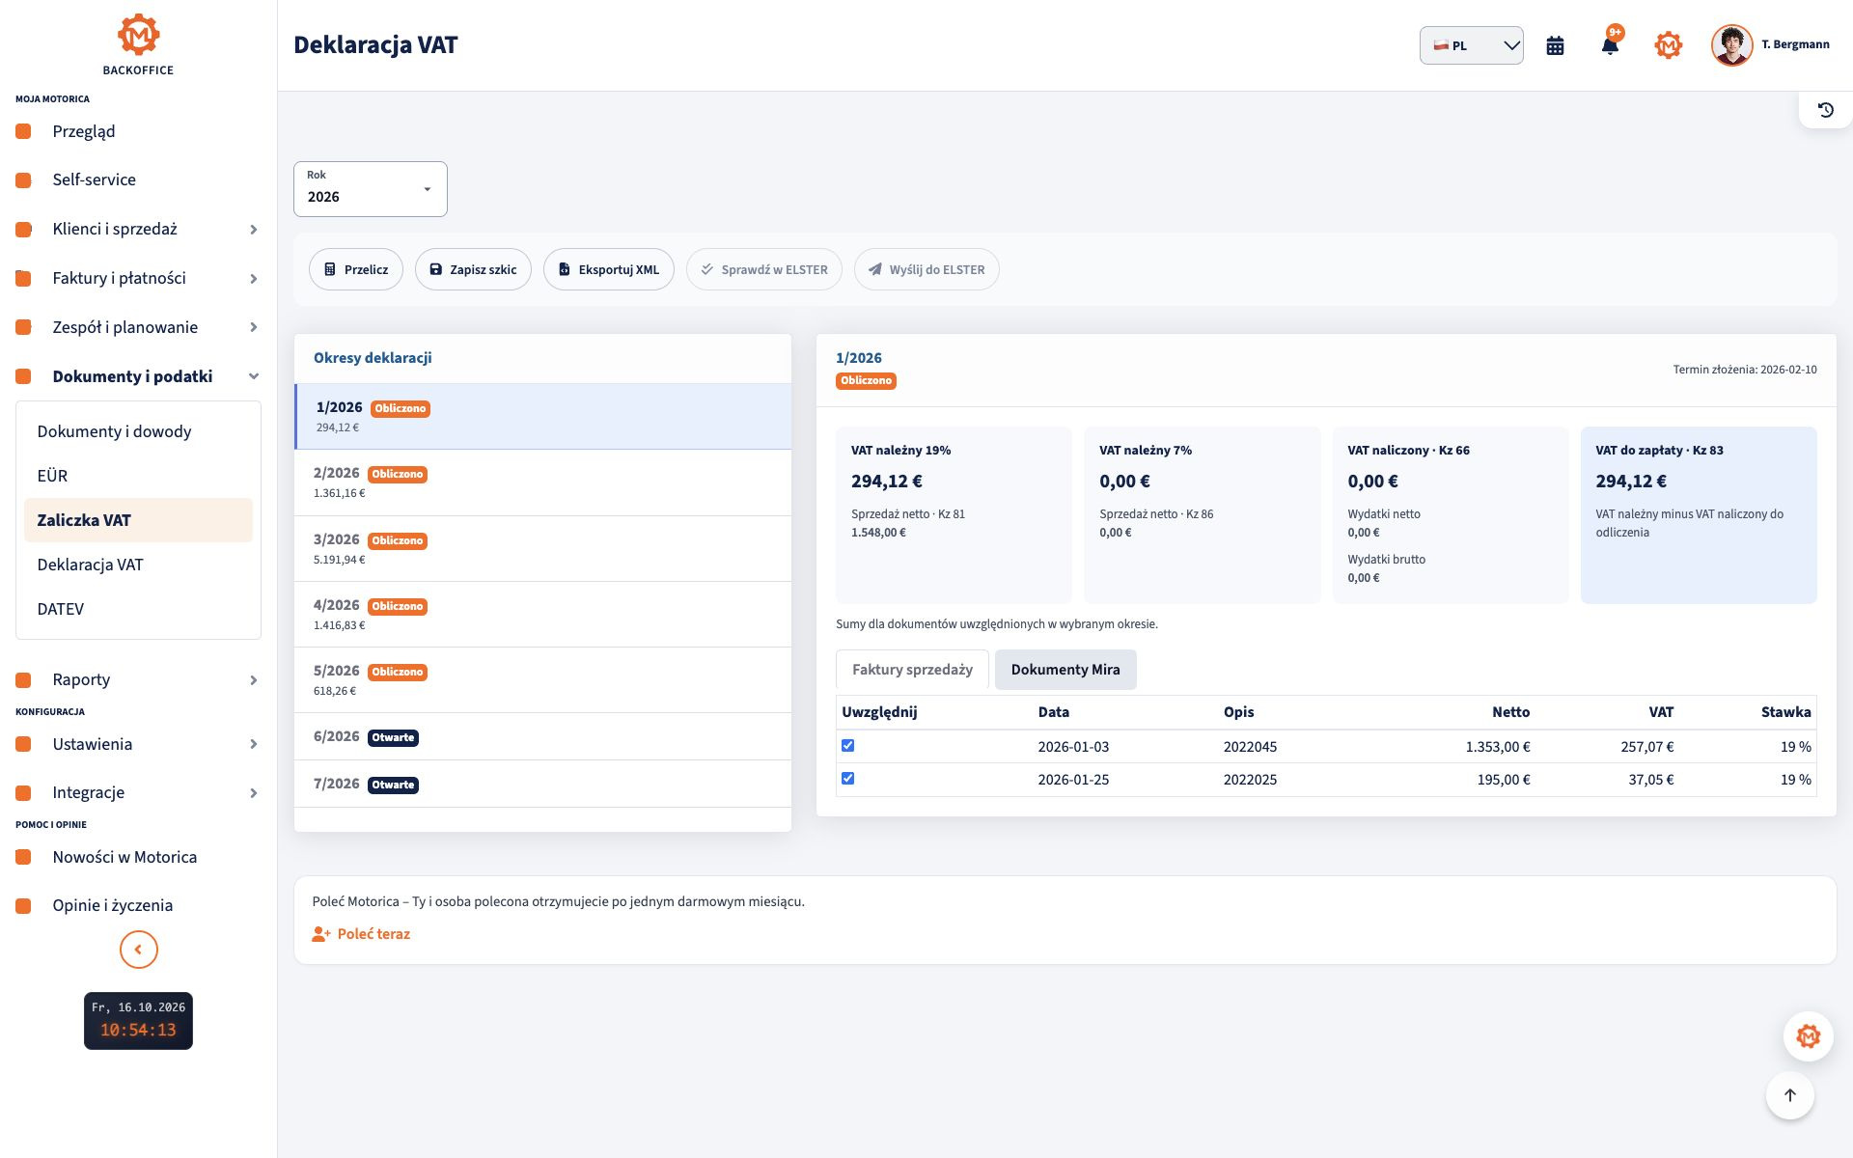Open Deklaracja VAT submenu item
Image resolution: width=1853 pixels, height=1158 pixels.
(138, 565)
